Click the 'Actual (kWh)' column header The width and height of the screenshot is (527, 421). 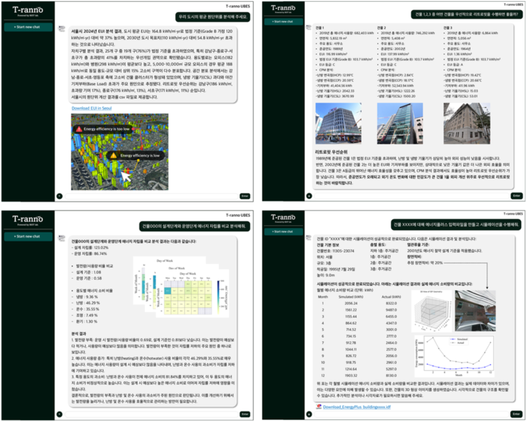click(x=392, y=297)
